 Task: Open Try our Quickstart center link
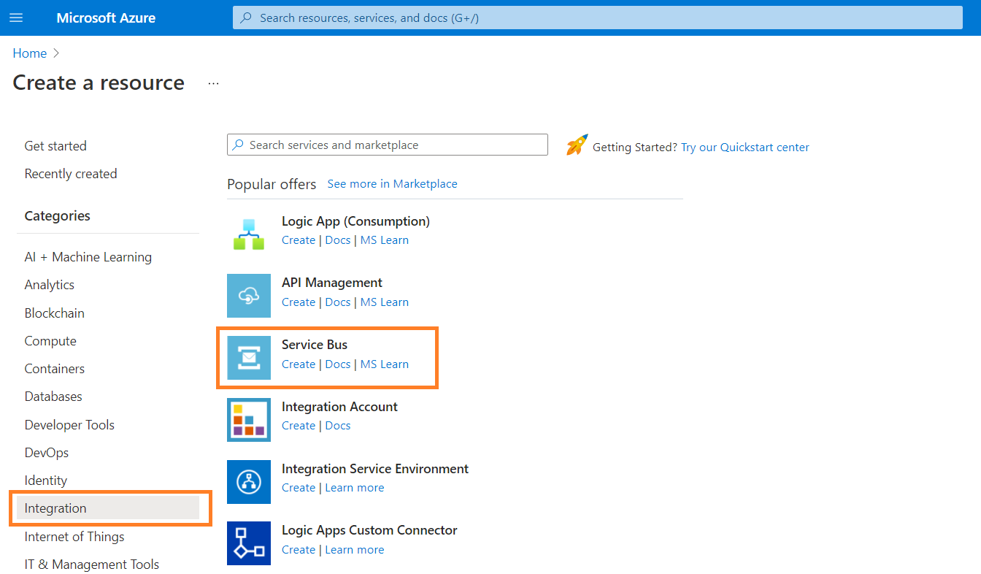pyautogui.click(x=745, y=148)
